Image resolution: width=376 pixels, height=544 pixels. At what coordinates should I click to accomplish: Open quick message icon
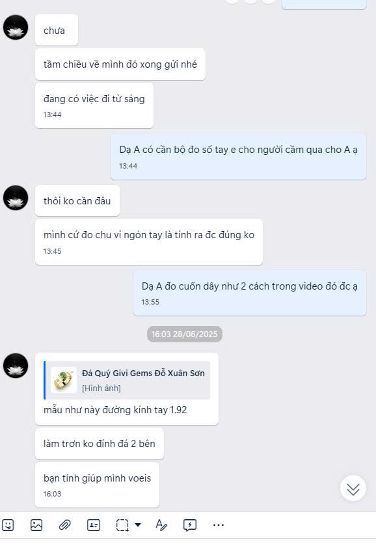point(190,525)
